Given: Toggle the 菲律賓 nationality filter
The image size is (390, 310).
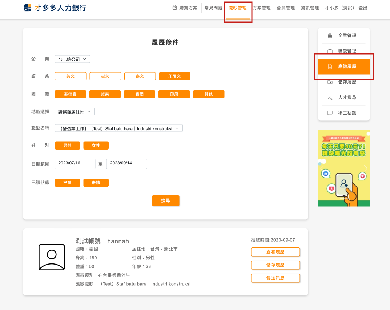Looking at the screenshot, I should 71,94.
